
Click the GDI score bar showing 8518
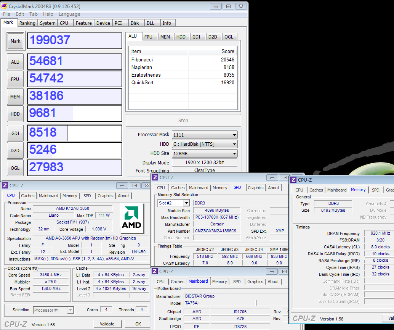pyautogui.click(x=75, y=133)
